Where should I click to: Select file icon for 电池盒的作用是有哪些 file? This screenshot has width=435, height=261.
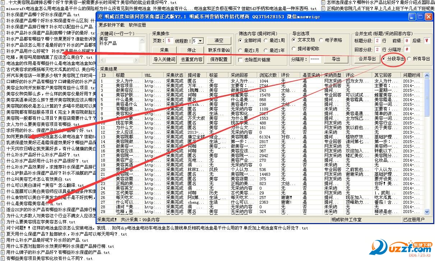pyautogui.click(x=3, y=63)
